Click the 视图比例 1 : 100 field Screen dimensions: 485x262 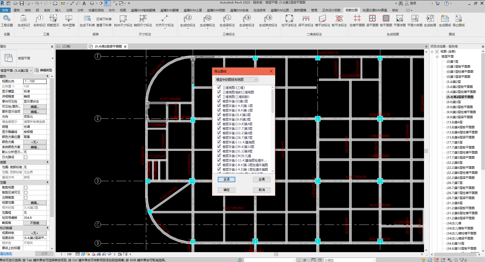[35, 81]
